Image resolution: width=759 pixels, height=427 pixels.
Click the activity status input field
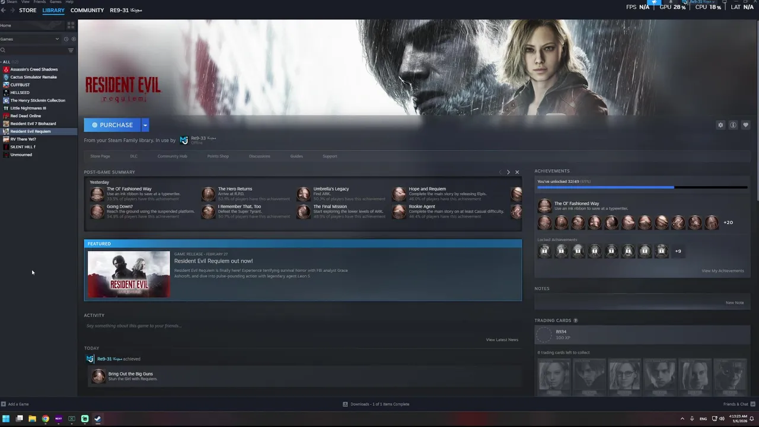point(302,326)
